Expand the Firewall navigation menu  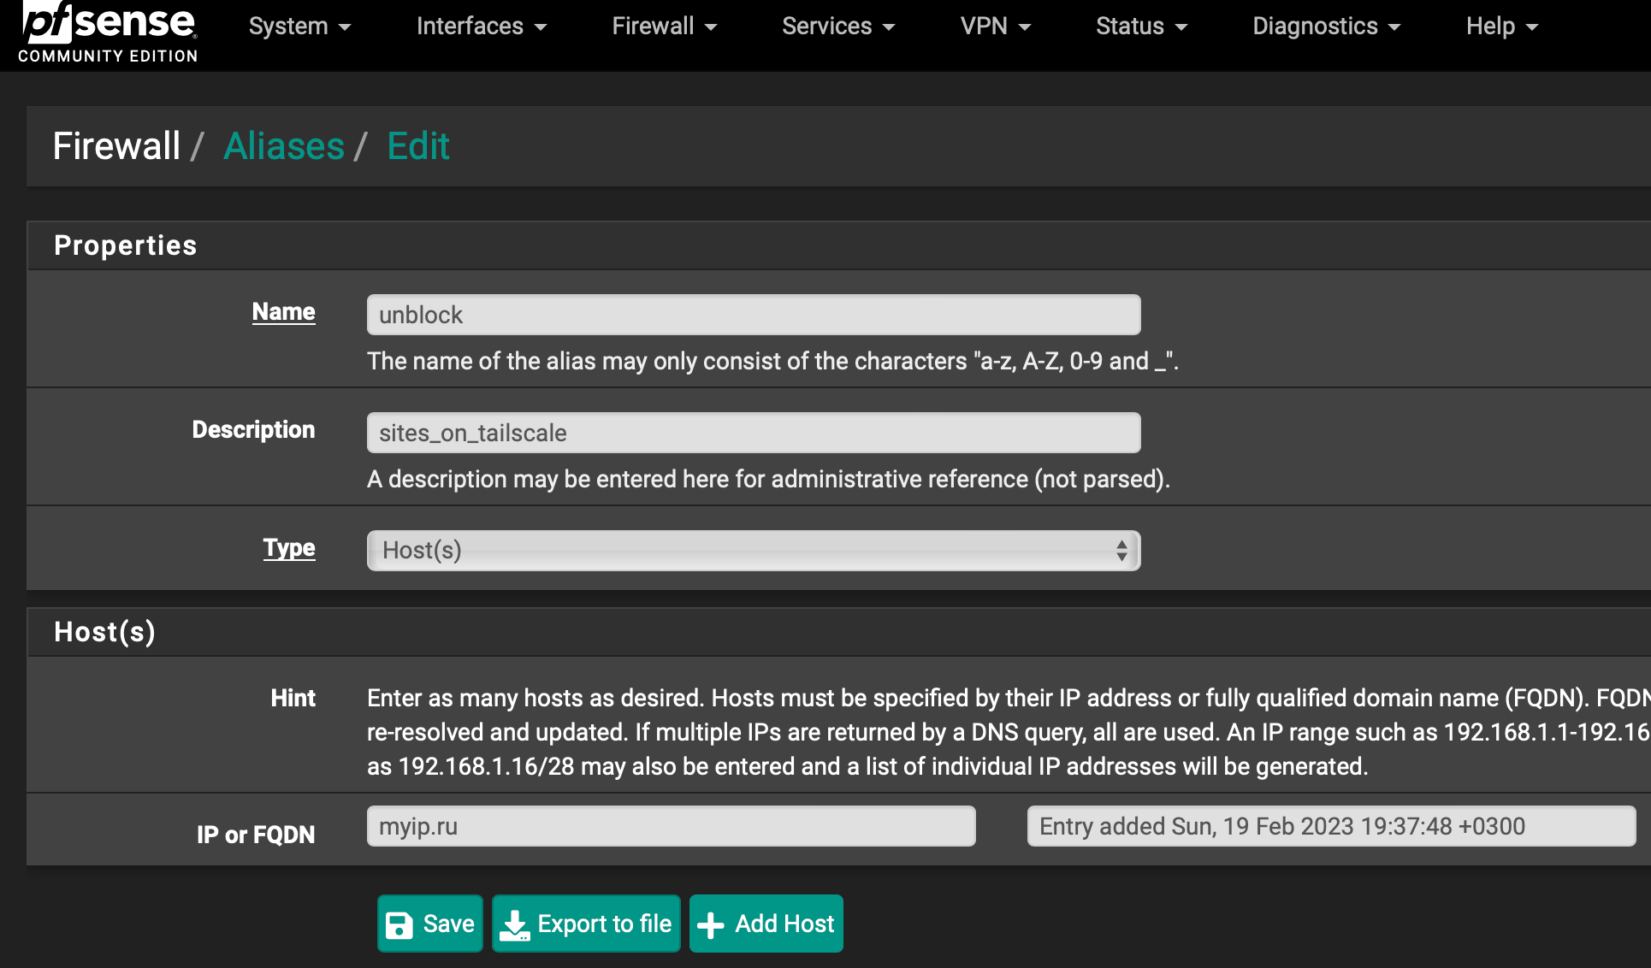pos(664,27)
